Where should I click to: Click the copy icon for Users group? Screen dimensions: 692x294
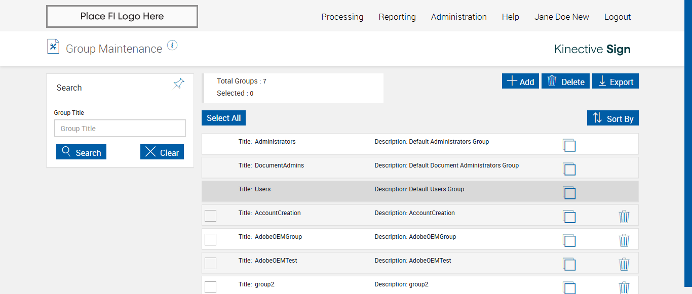coord(569,192)
